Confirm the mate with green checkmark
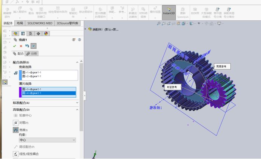 [14, 46]
